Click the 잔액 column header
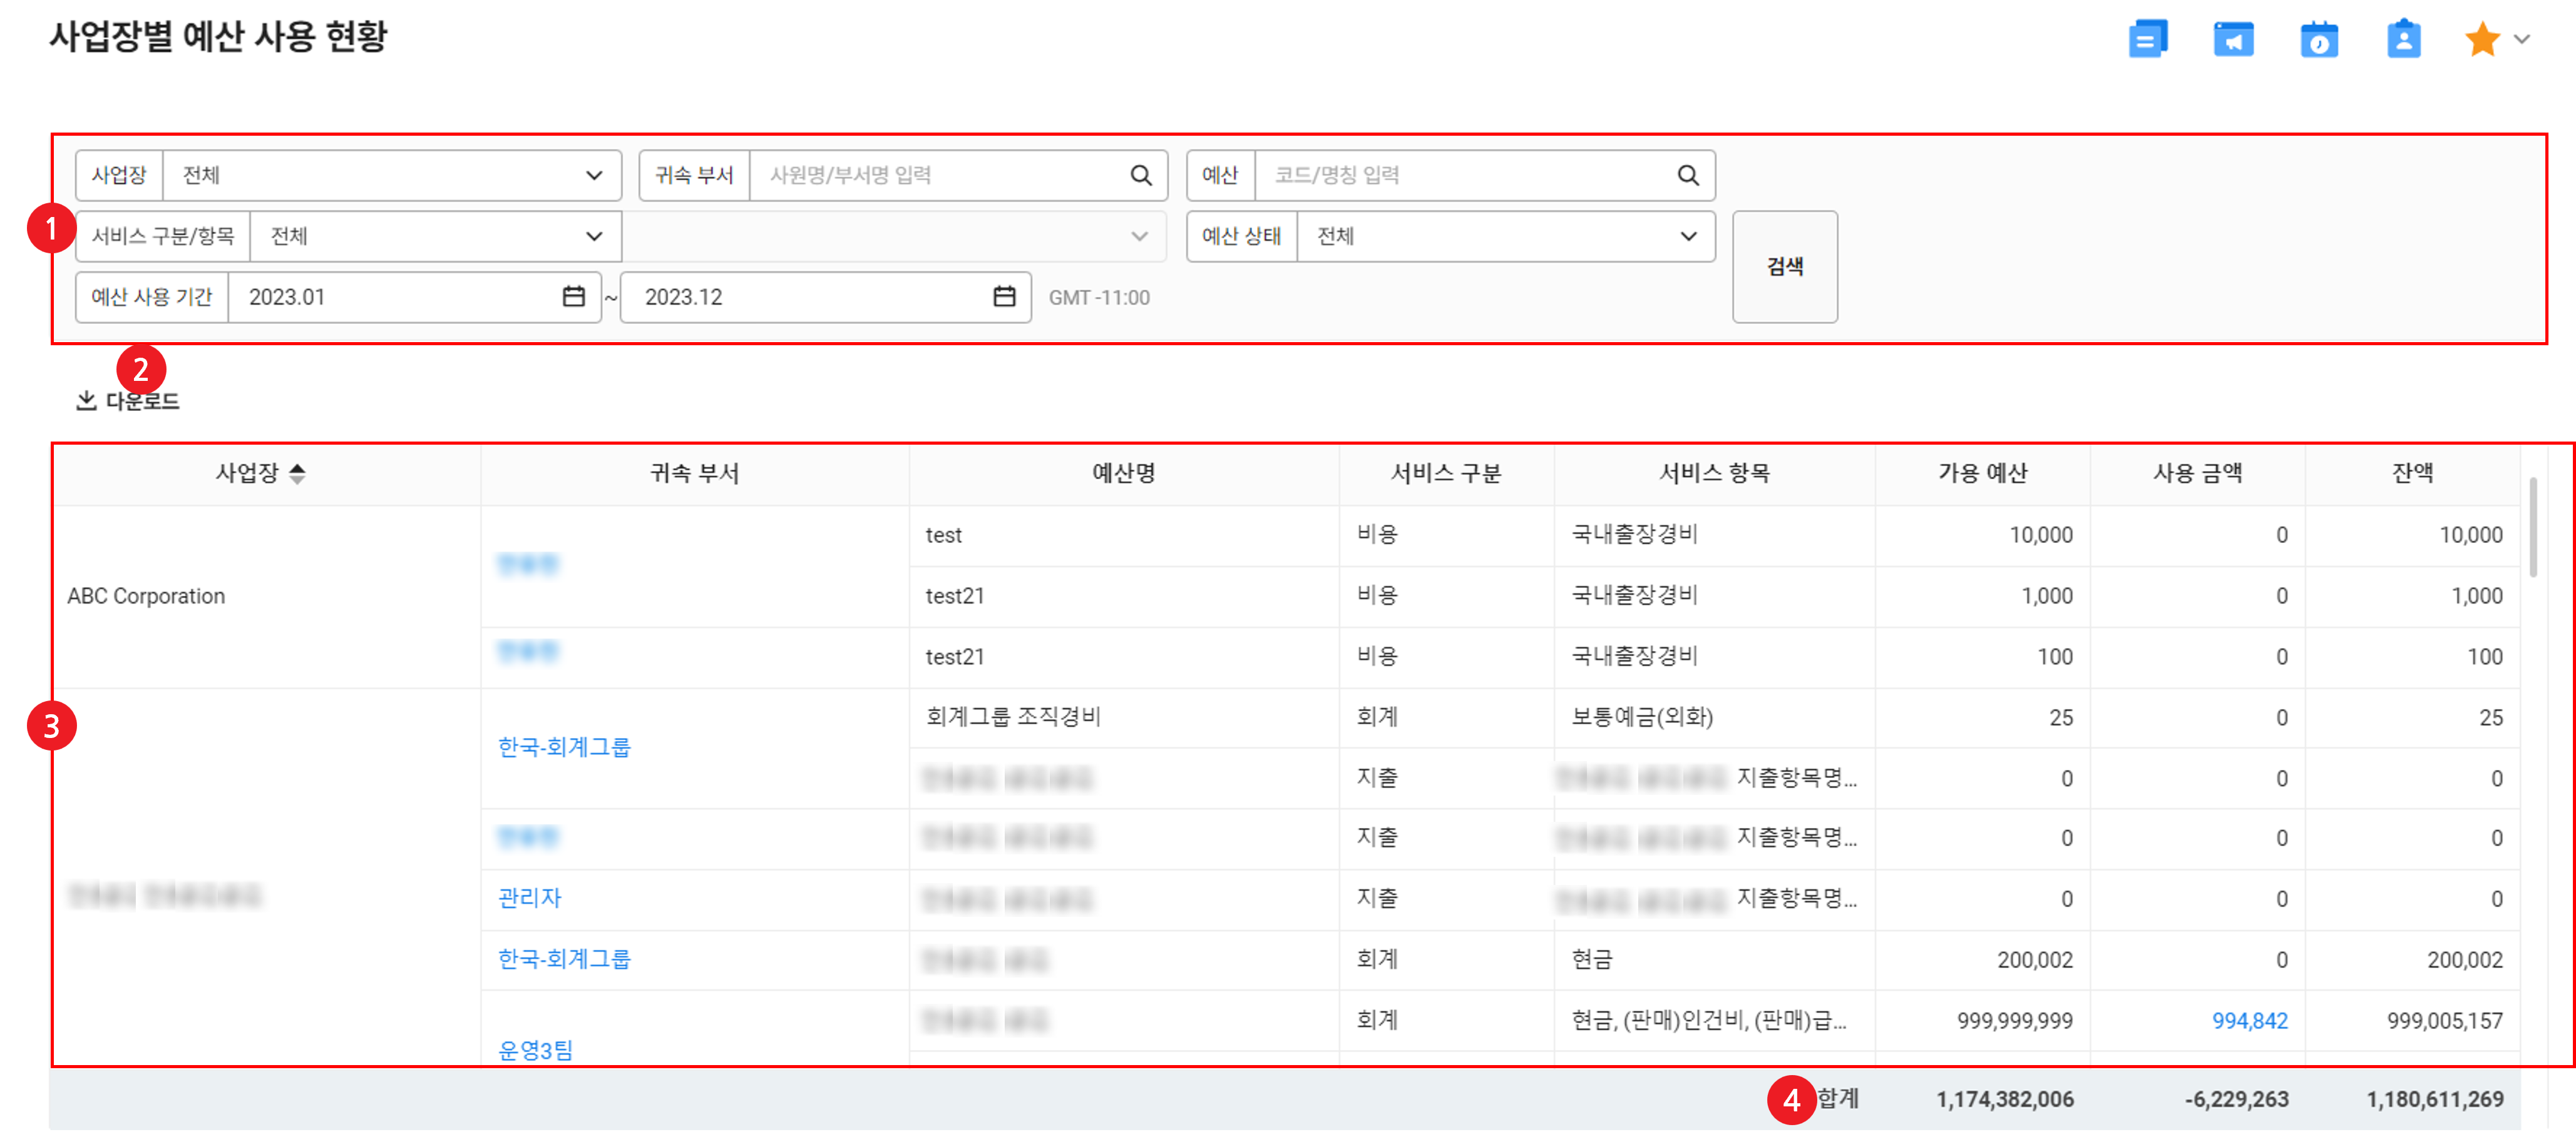This screenshot has height=1137, width=2576. coord(2412,473)
